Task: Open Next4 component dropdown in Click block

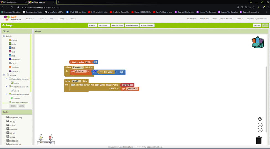Action: tap(76, 81)
